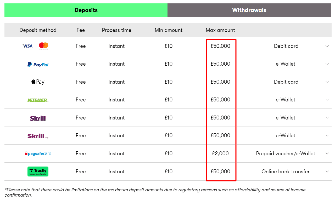Click the Trustly Instant Bank Transfer logo
This screenshot has height=200, width=335.
point(38,172)
